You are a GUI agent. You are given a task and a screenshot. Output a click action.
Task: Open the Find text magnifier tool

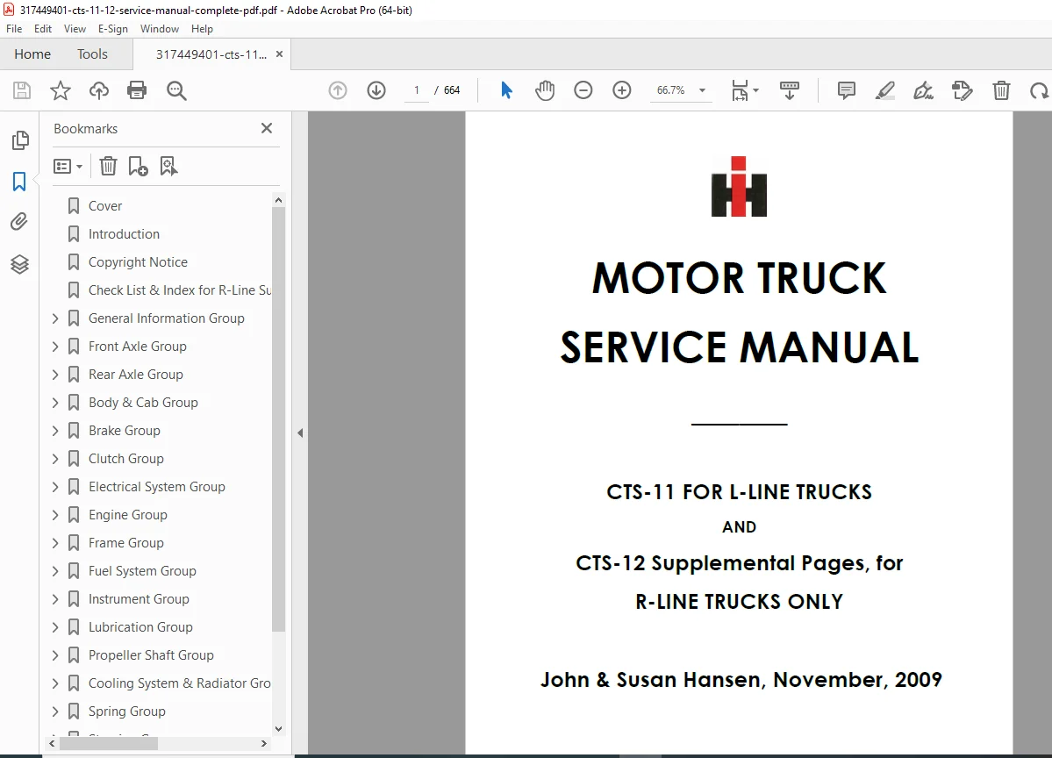[176, 89]
